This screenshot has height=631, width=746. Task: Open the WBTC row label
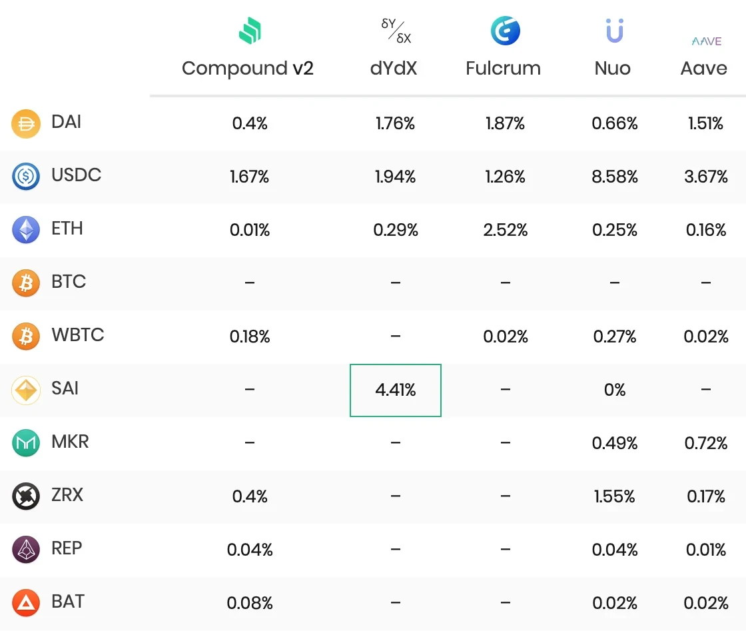77,335
